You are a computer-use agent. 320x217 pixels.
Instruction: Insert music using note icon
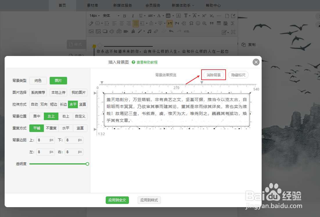pos(149,31)
